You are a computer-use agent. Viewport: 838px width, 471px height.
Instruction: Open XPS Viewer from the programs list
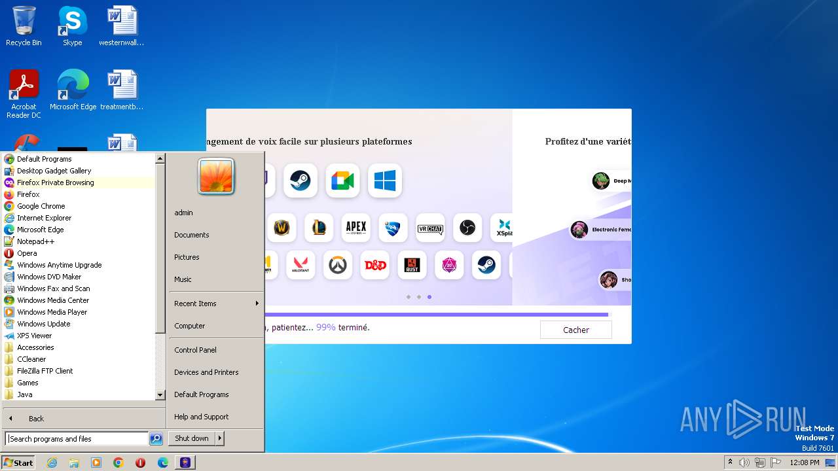coord(79,336)
